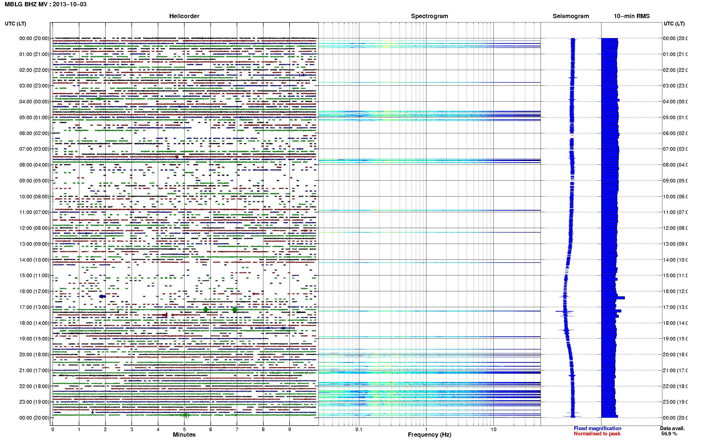Image resolution: width=716 pixels, height=448 pixels.
Task: Click the left time label 18:00 (14:00)
Action: coord(34,323)
